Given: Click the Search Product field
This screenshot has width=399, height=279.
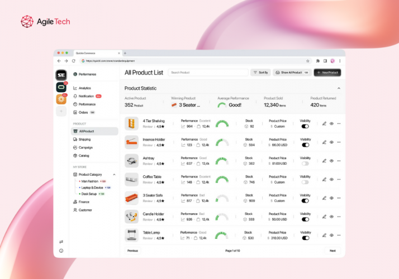Looking at the screenshot, I should tap(208, 73).
